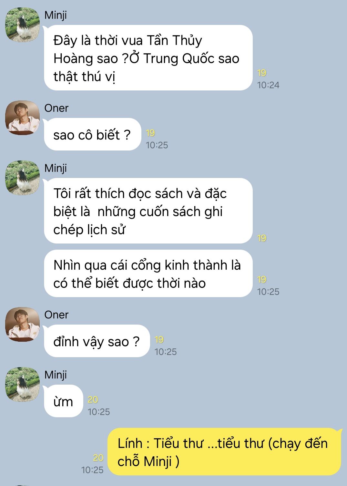Tap Oner's avatar next to 'sao cô biết ?'
Screen dimensions: 347x486
pyautogui.click(x=22, y=118)
